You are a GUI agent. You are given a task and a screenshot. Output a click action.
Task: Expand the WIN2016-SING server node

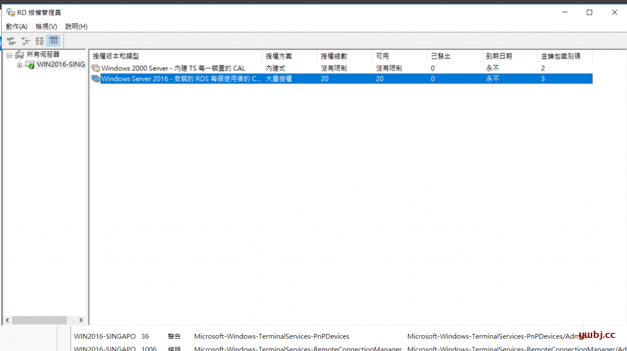pyautogui.click(x=20, y=65)
